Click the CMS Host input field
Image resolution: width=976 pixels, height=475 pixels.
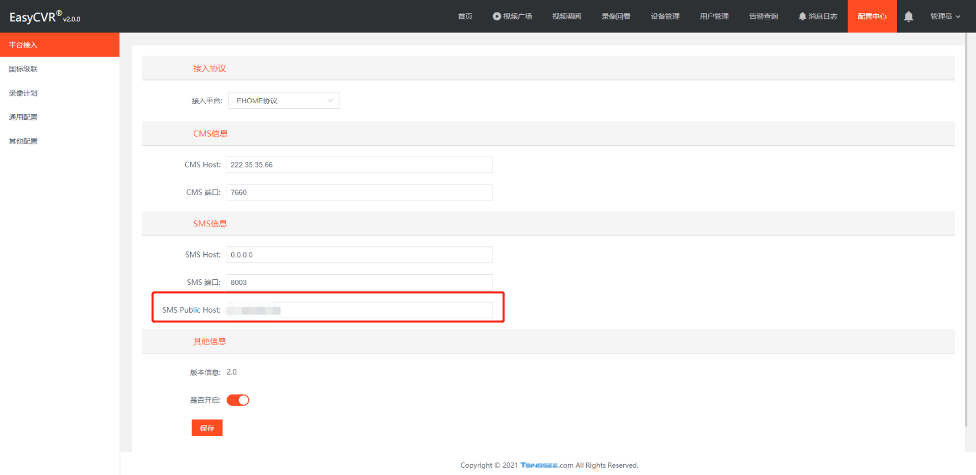pos(359,165)
